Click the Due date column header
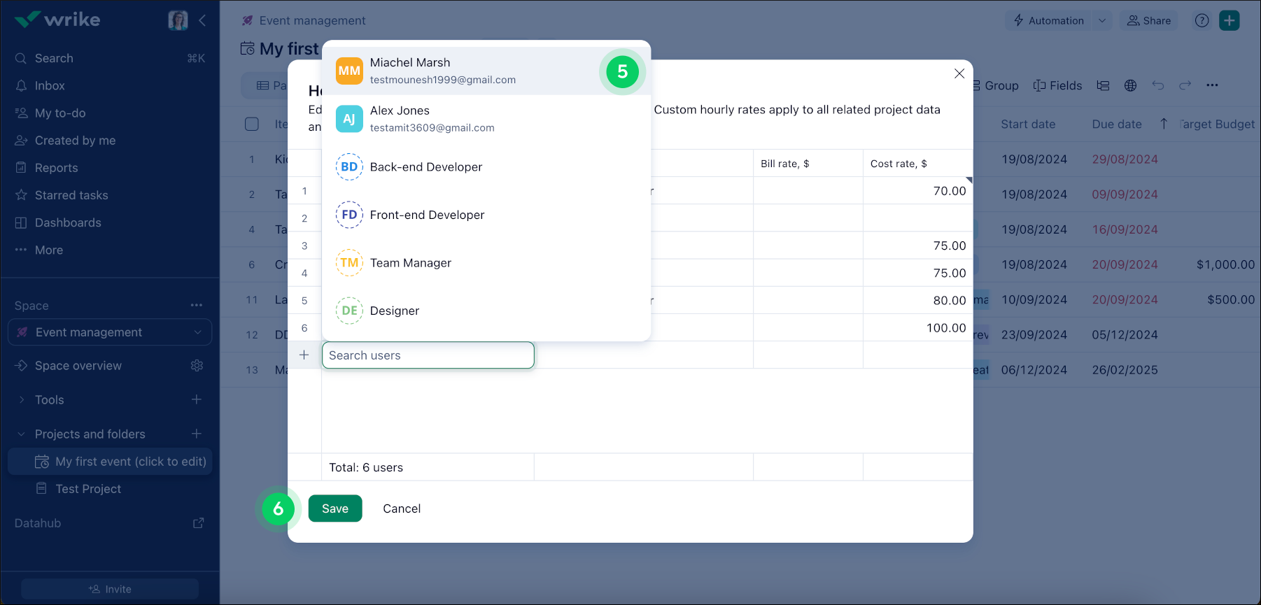 1117,124
